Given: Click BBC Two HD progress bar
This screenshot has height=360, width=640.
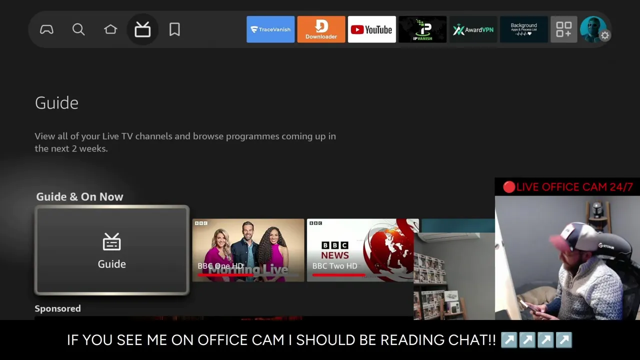Looking at the screenshot, I should click(x=362, y=274).
